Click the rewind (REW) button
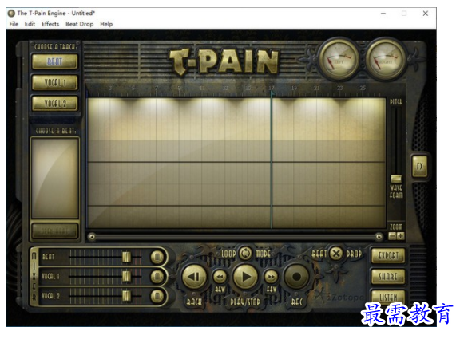Image resolution: width=460 pixels, height=339 pixels. point(220,276)
